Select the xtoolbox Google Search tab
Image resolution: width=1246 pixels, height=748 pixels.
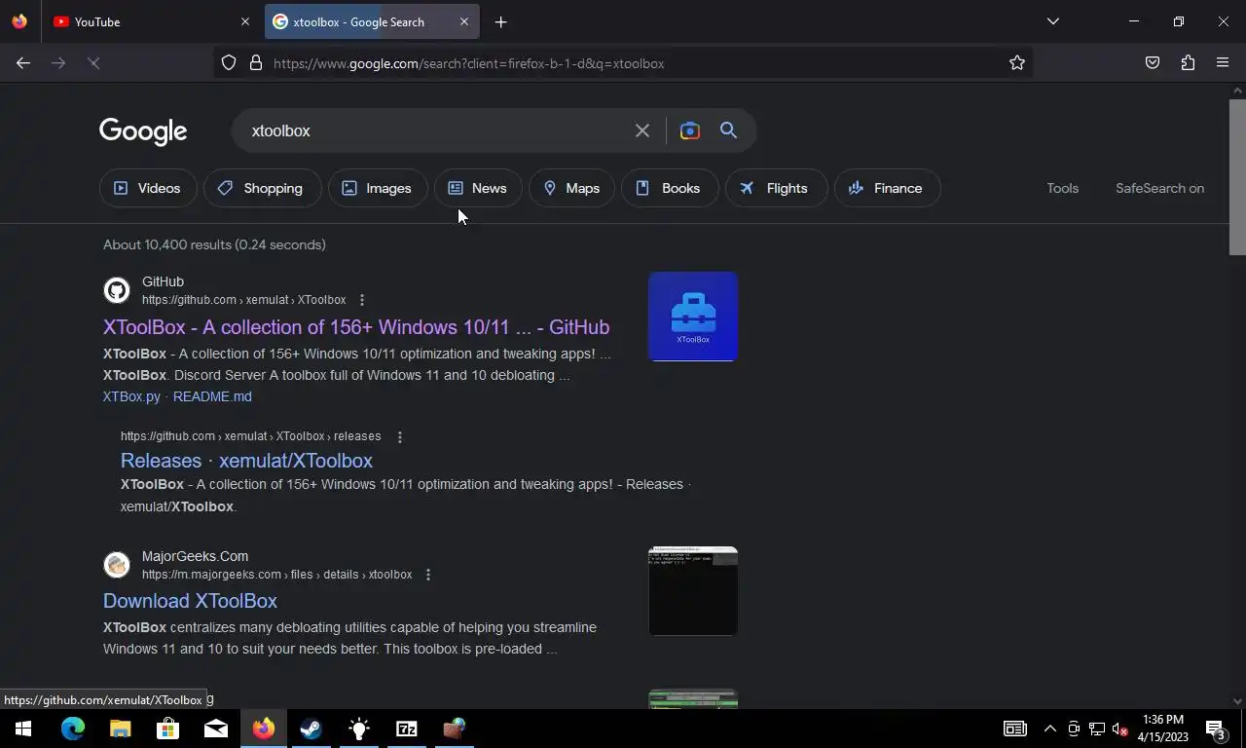pos(371,21)
